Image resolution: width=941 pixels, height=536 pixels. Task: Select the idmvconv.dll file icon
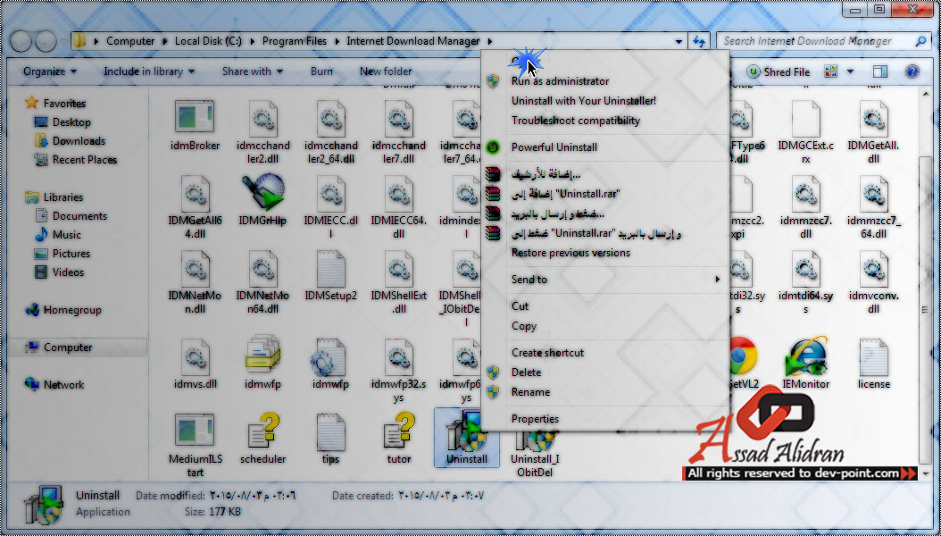pos(873,268)
